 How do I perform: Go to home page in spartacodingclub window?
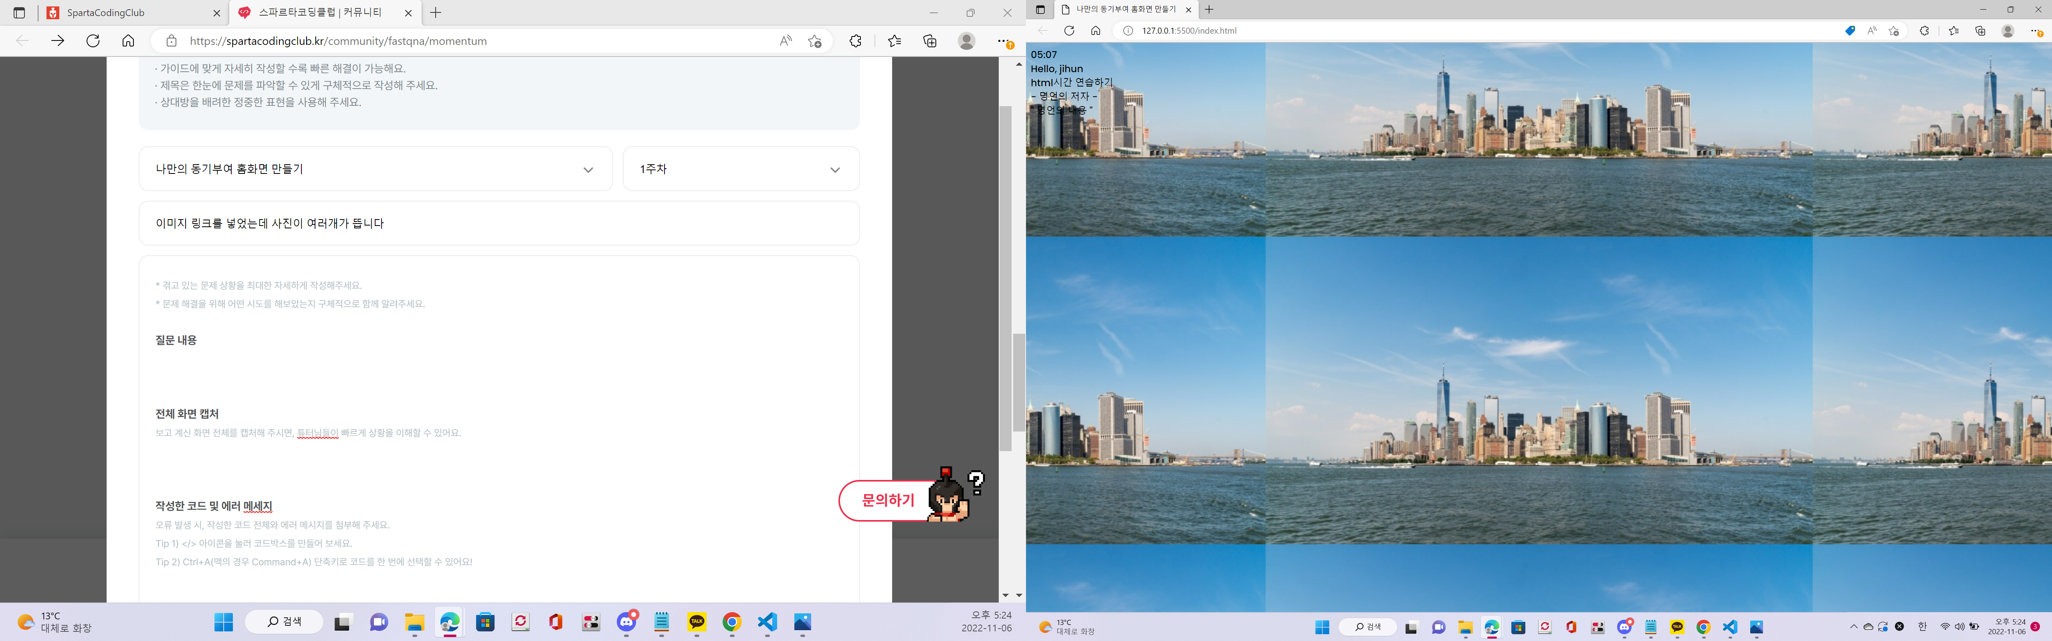click(x=128, y=40)
